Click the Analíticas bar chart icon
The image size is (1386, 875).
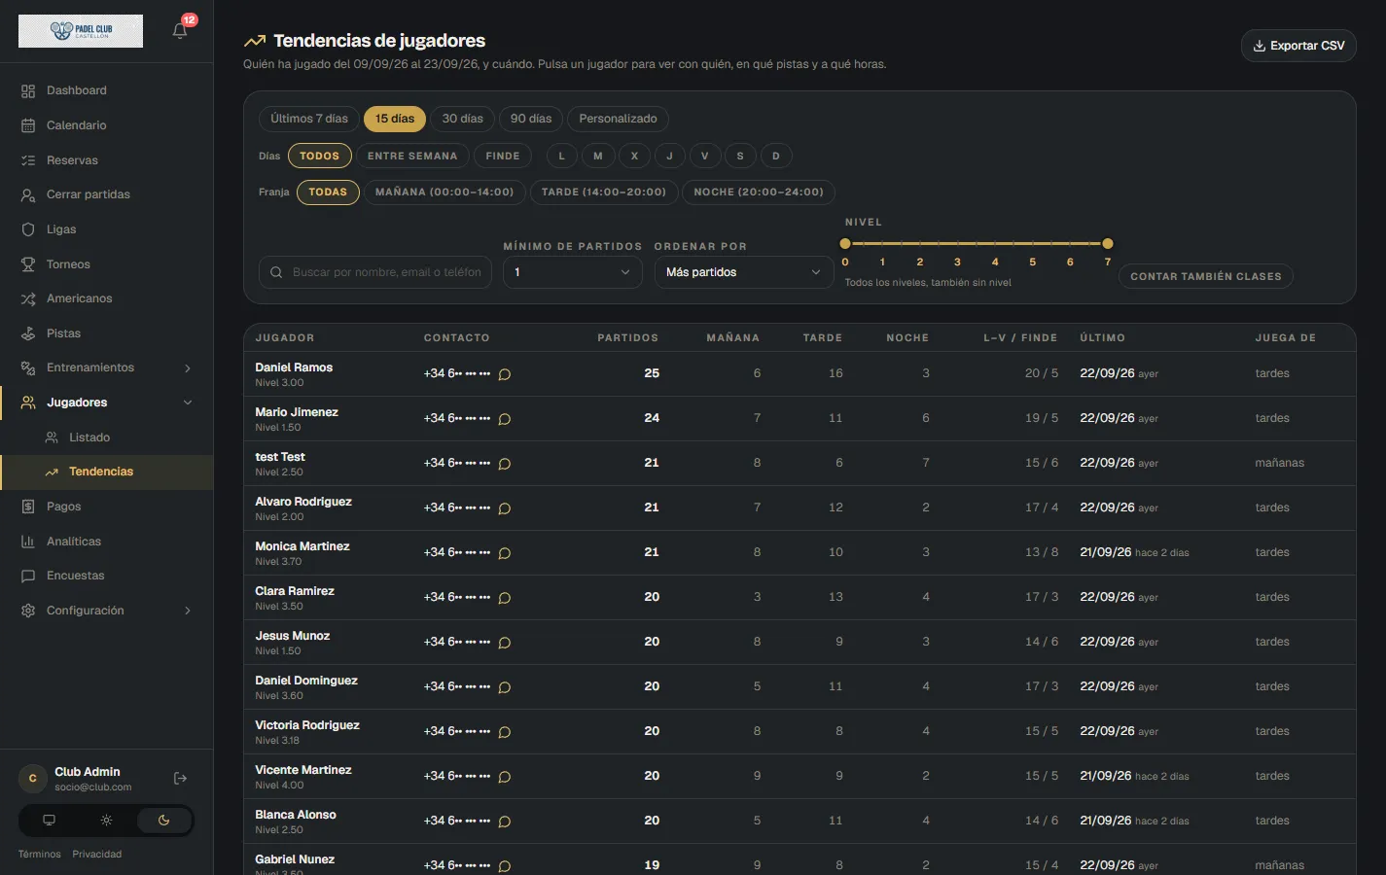point(28,542)
